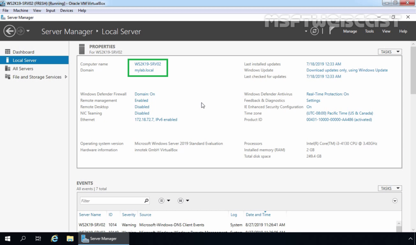Open the Windows Start button
The width and height of the screenshot is (416, 245).
[7, 238]
